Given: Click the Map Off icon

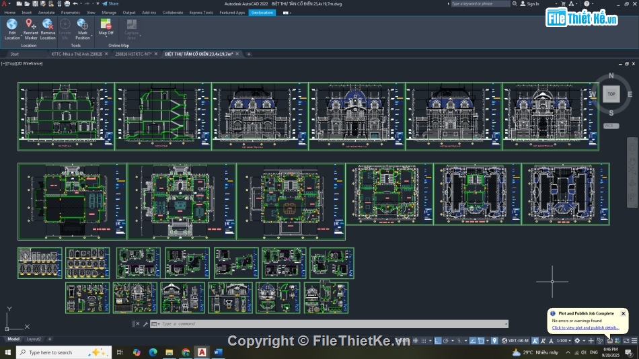Looking at the screenshot, I should (x=106, y=24).
